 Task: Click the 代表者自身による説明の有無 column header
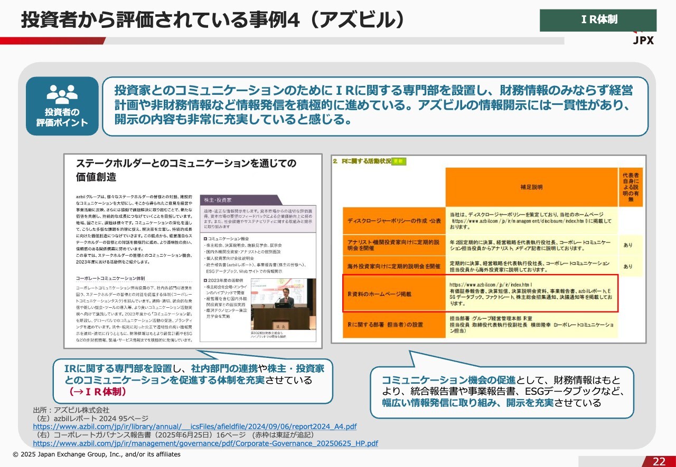pyautogui.click(x=631, y=187)
